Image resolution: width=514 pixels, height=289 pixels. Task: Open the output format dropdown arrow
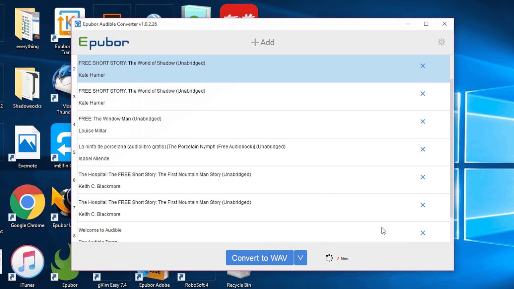[300, 258]
